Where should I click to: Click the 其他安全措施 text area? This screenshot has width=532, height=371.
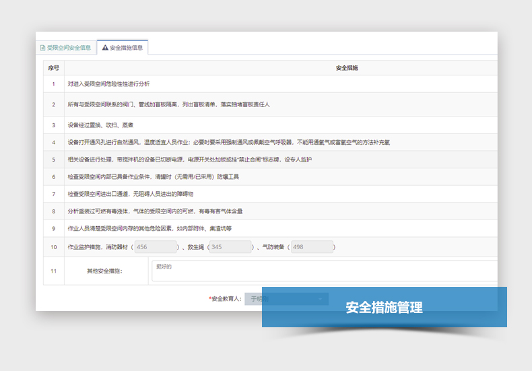(x=323, y=271)
